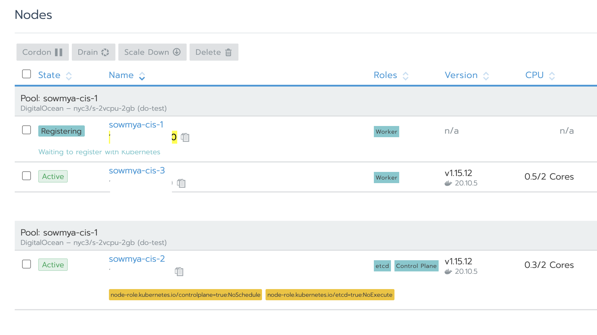Image resolution: width=597 pixels, height=335 pixels.
Task: Click the Drain refresh icon
Action: (105, 52)
